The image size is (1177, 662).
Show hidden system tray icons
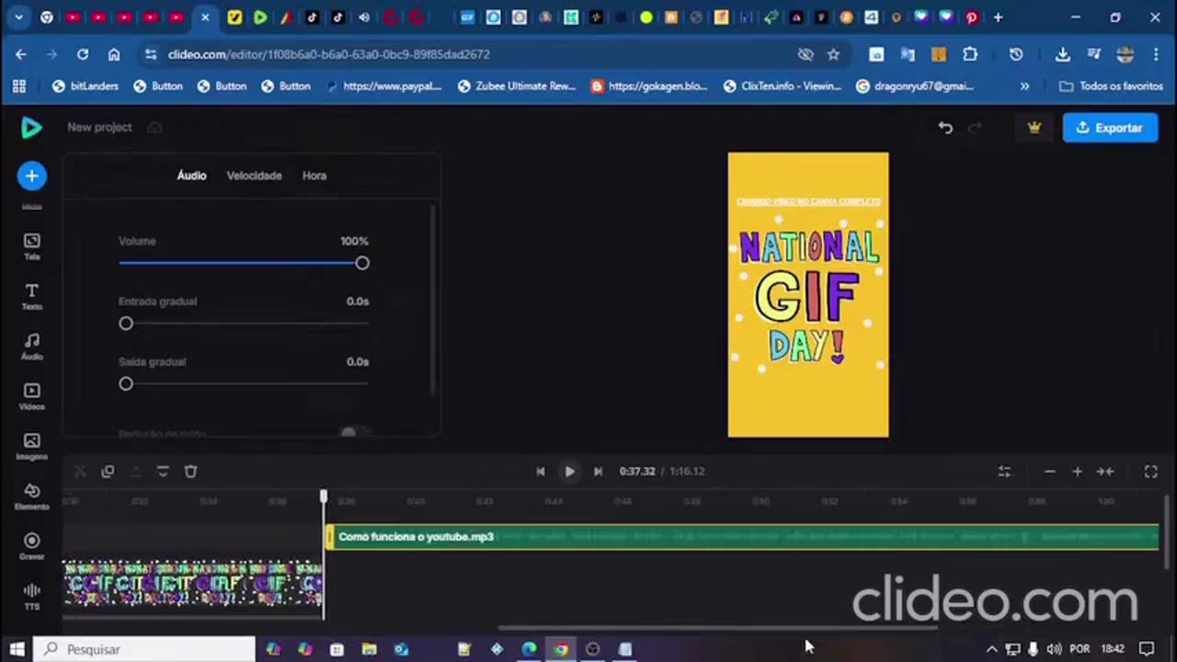click(x=991, y=649)
